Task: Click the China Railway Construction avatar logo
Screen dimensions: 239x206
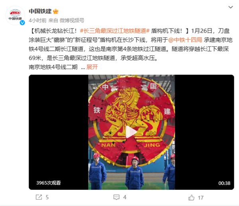Action: [15, 15]
